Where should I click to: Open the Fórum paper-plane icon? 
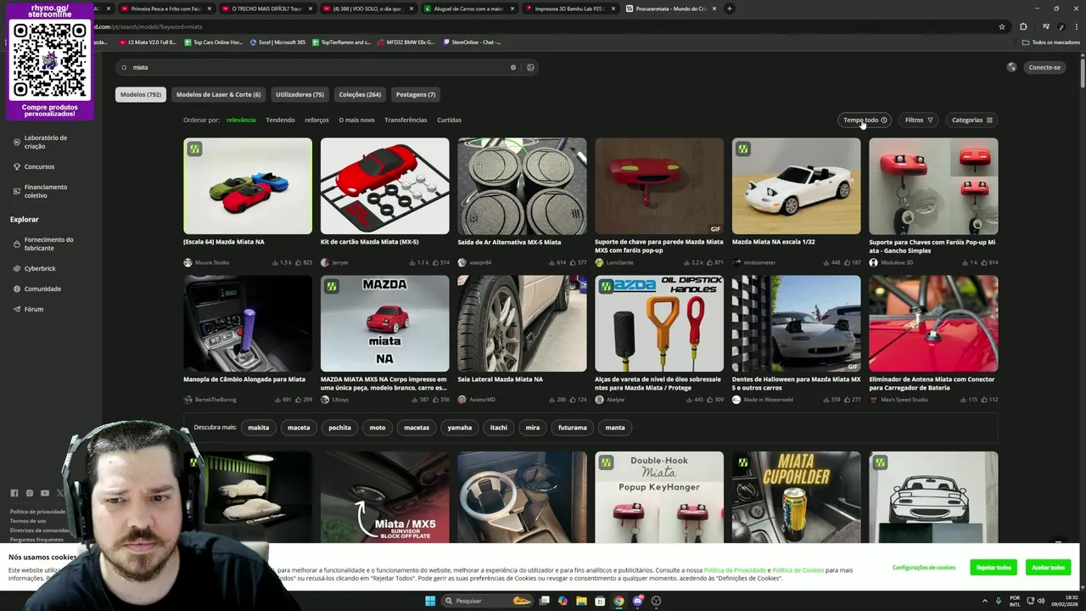[x=17, y=309]
